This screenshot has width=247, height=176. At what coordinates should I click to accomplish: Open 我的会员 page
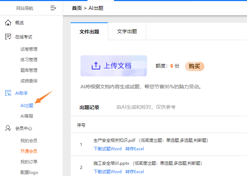pos(29,141)
